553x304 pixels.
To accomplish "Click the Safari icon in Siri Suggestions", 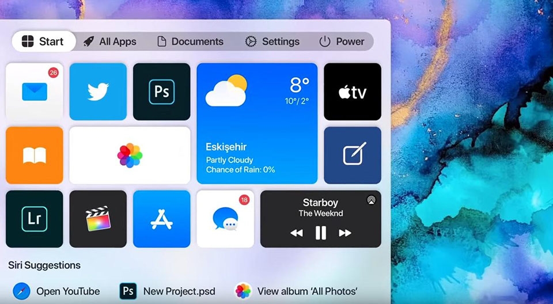I will coord(21,291).
